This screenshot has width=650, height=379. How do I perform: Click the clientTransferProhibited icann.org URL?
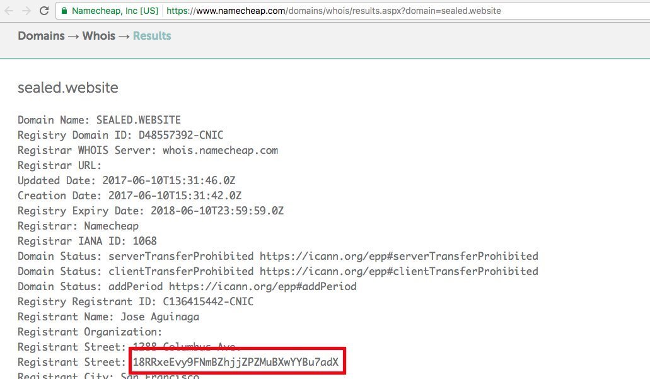coord(399,271)
